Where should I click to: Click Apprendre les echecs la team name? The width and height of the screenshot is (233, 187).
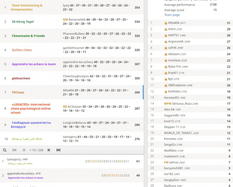coord(34,64)
